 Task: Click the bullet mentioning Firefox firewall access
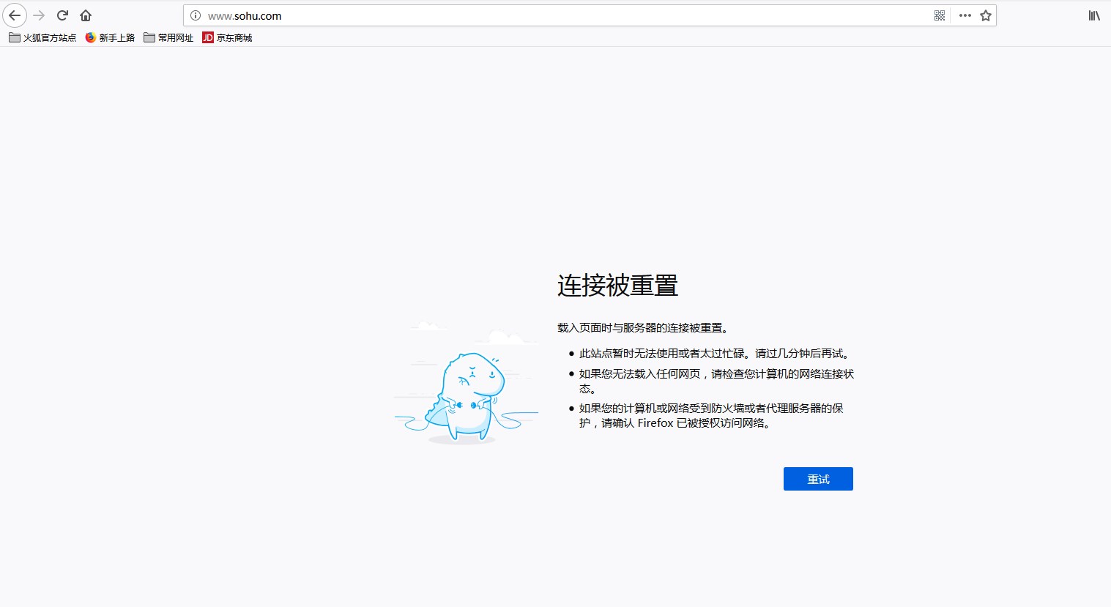coord(710,415)
